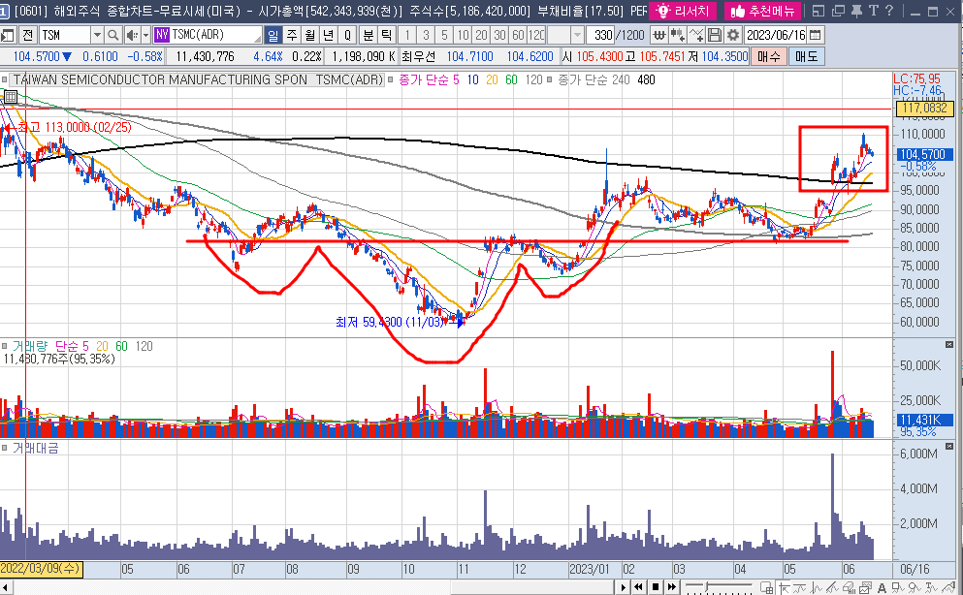Click the 리서치 research button
963x595 pixels.
(683, 11)
